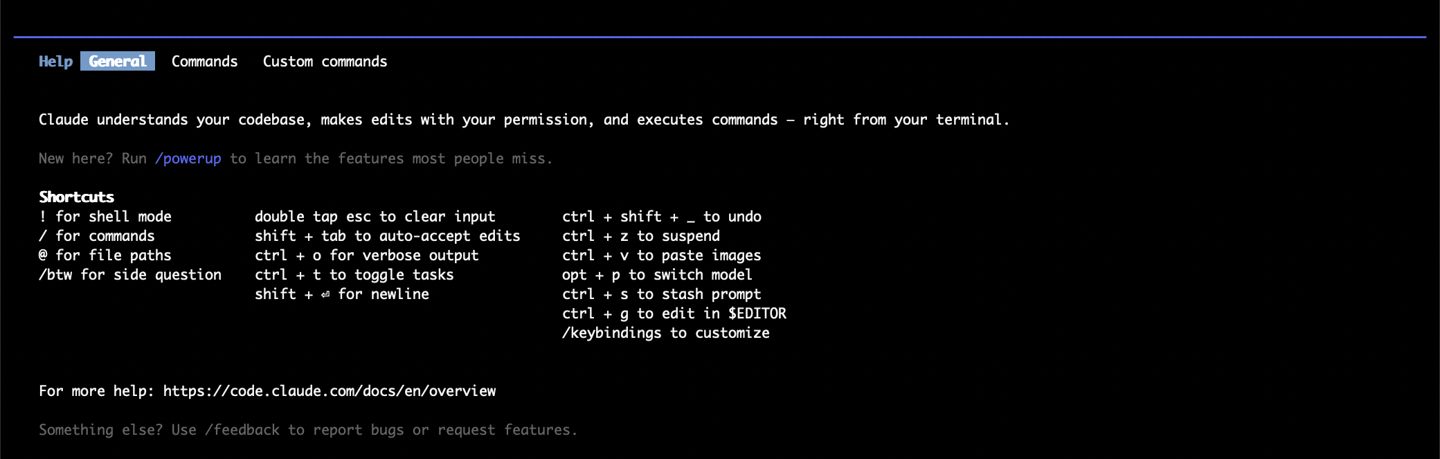The height and width of the screenshot is (459, 1440).
Task: Open the code.claude.com docs overview URL
Action: coord(330,391)
